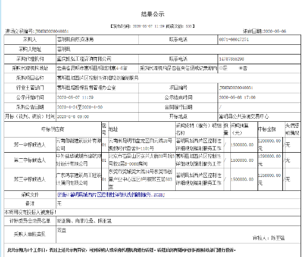Click first candidate's bid amount 1200000.00元

click(x=269, y=145)
